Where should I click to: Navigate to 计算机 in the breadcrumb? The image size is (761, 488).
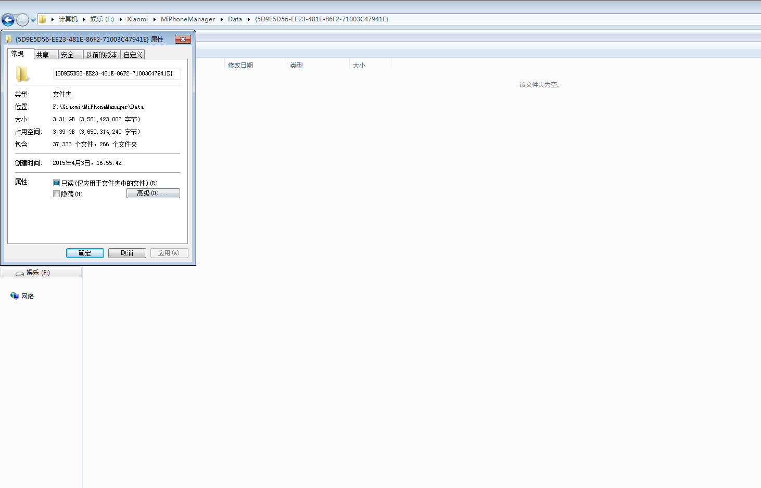(68, 19)
